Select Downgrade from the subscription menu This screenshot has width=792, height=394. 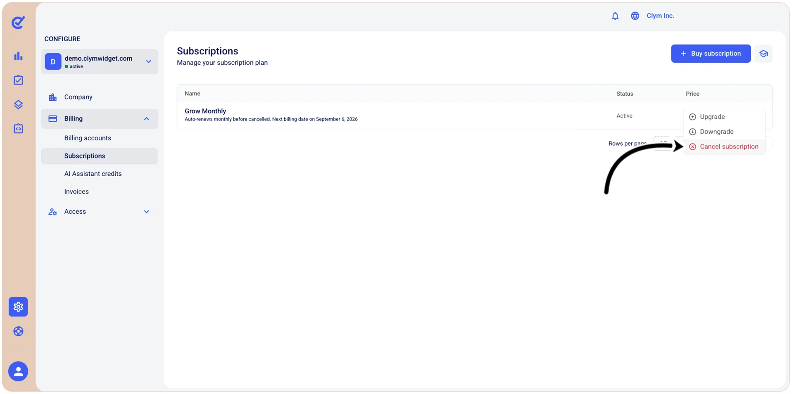(x=724, y=132)
